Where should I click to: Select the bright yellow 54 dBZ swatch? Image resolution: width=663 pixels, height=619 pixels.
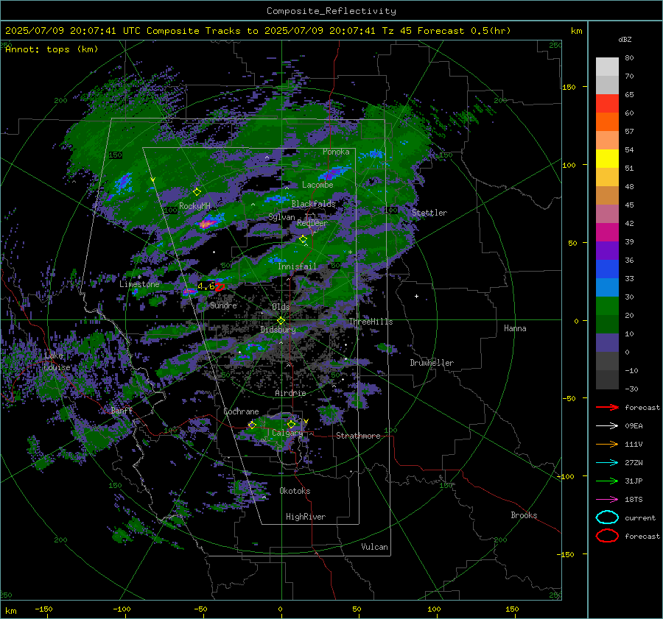[607, 158]
